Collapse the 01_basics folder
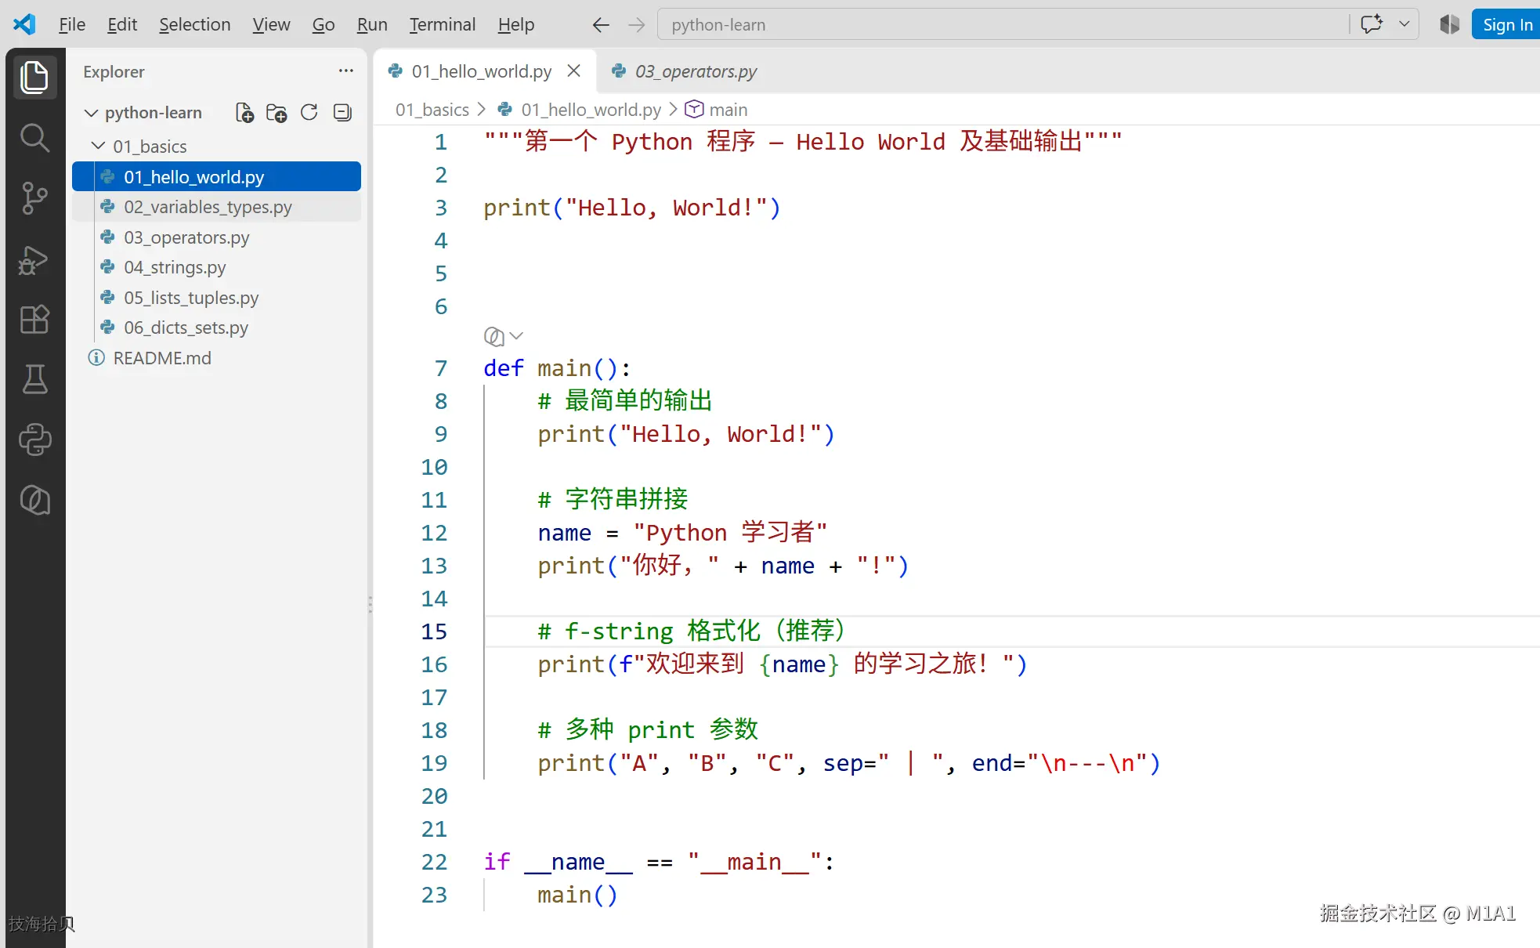The width and height of the screenshot is (1540, 948). click(98, 146)
